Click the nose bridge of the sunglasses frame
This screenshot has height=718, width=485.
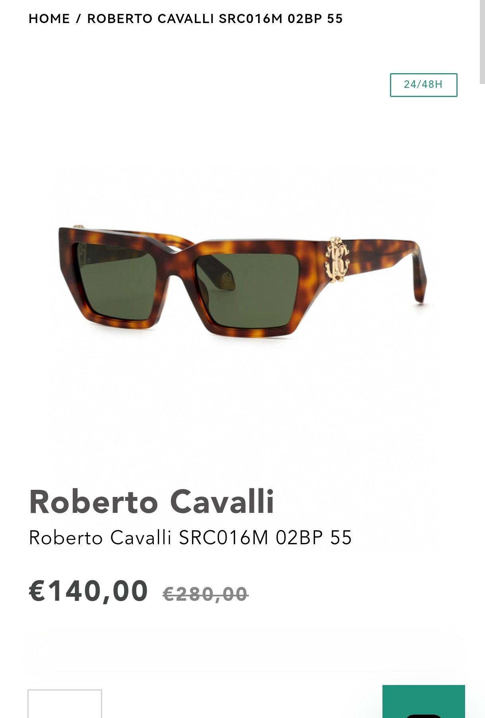pyautogui.click(x=181, y=254)
